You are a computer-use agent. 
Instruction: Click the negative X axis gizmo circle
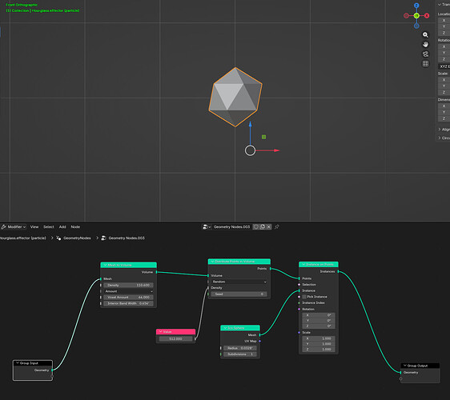[406, 15]
